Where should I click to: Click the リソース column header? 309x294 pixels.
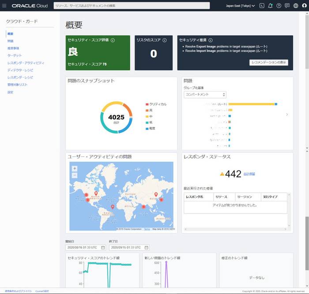[x=224, y=197]
